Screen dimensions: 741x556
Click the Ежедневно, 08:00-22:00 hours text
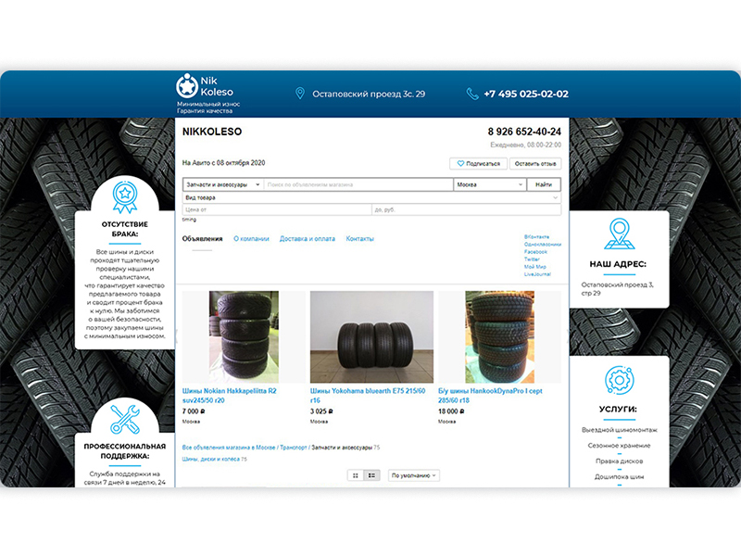pos(525,145)
